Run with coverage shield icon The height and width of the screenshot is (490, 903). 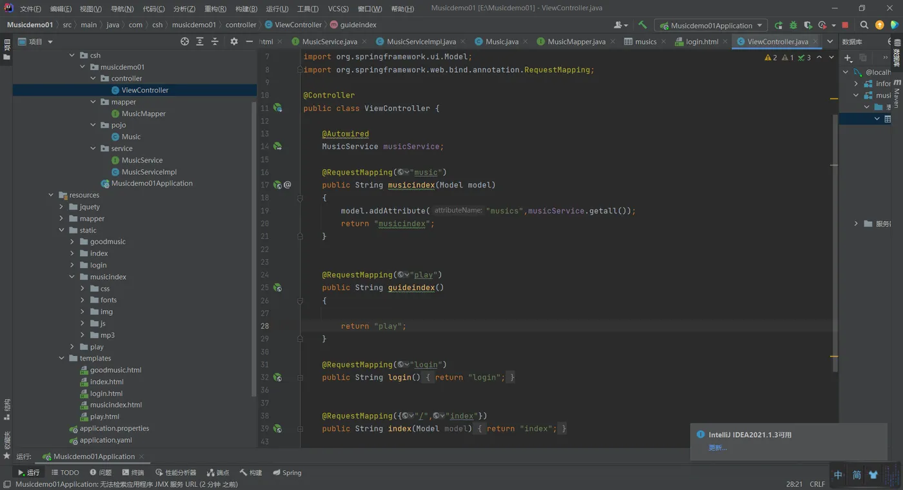[808, 25]
